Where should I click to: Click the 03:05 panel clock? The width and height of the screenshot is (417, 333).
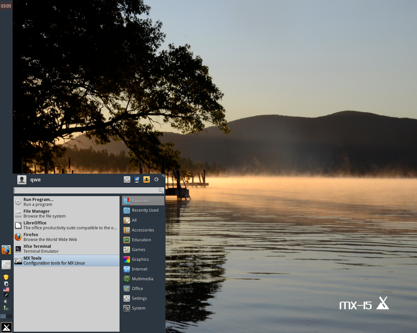coord(6,6)
